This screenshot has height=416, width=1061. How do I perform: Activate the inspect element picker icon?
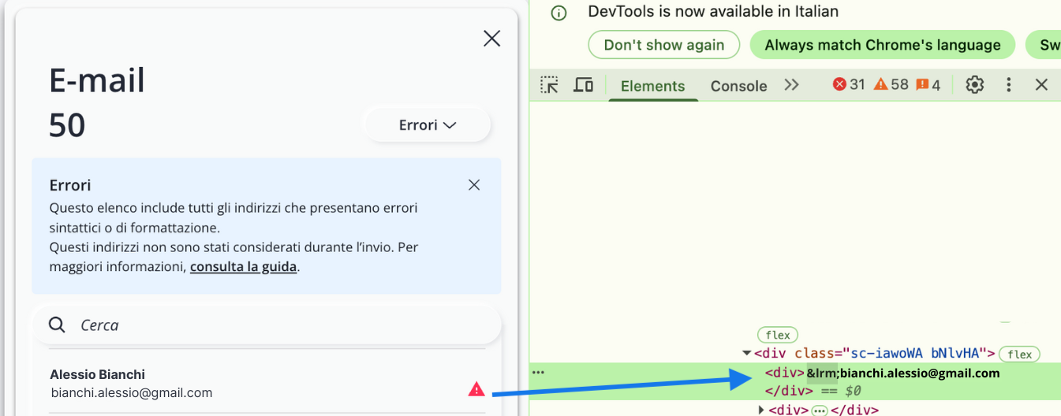click(x=549, y=85)
